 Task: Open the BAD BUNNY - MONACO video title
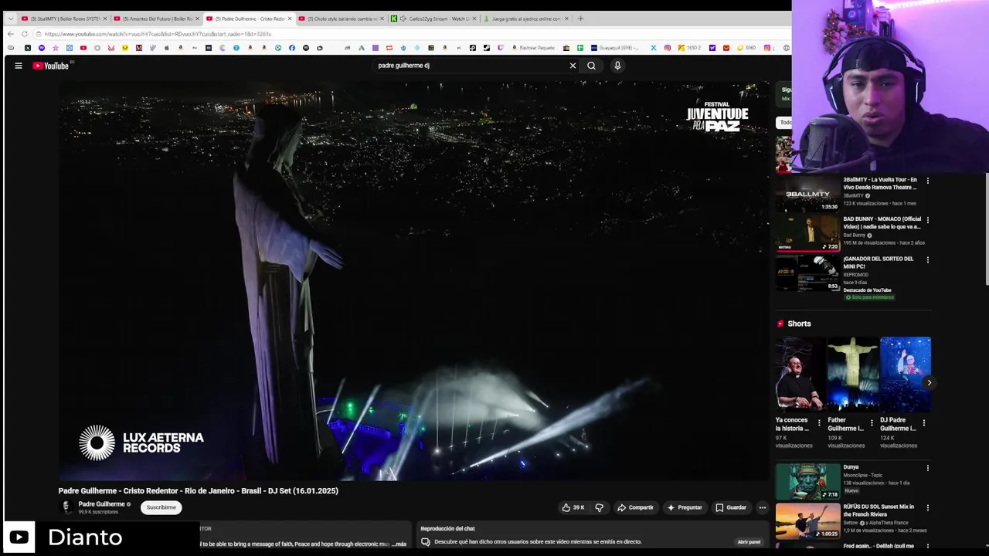click(x=882, y=222)
